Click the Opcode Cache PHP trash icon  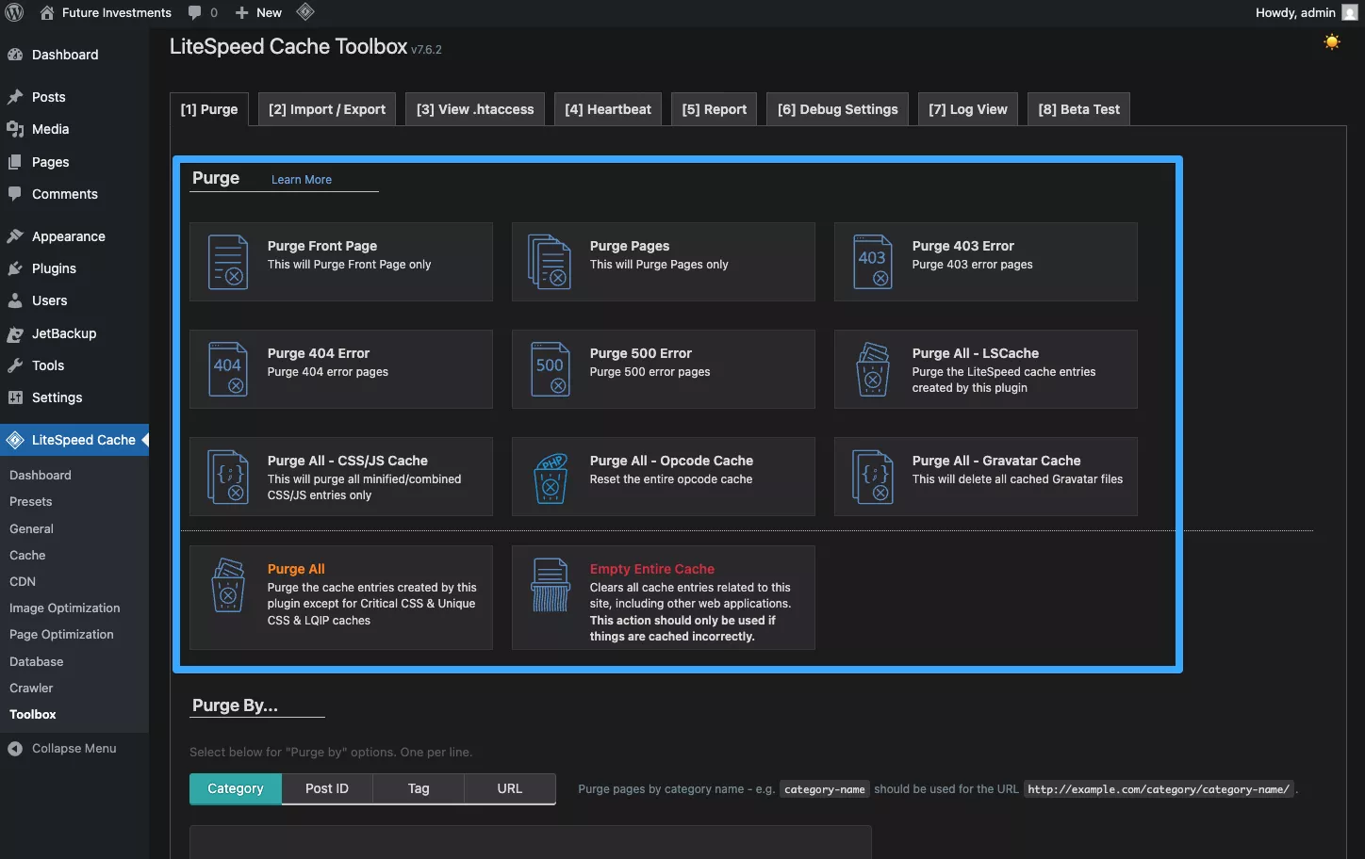[550, 478]
